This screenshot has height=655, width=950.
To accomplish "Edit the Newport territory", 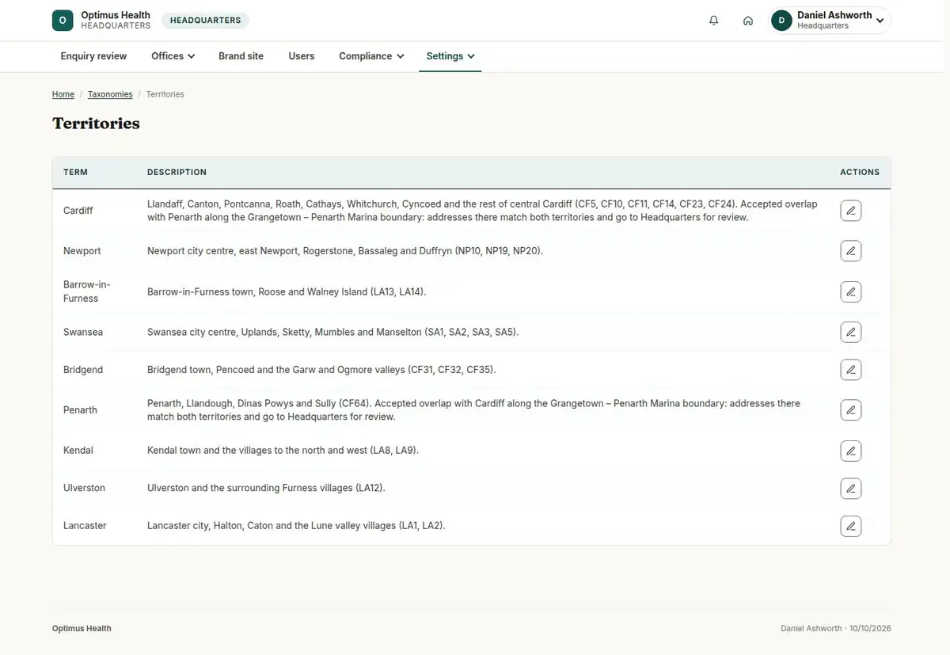I will (x=851, y=251).
